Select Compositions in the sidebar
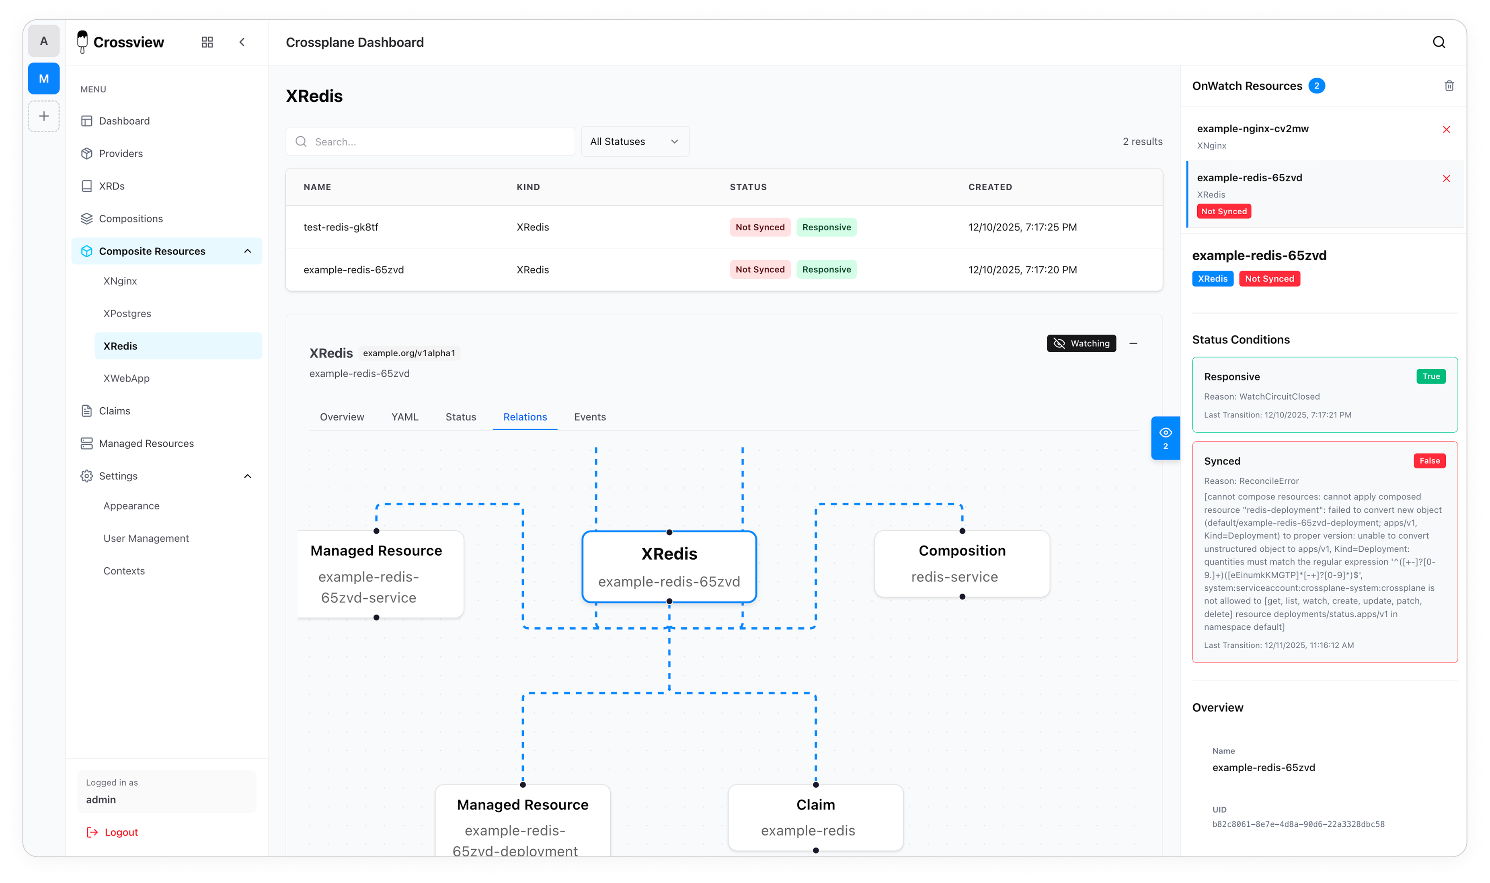The height and width of the screenshot is (883, 1490). click(x=130, y=218)
